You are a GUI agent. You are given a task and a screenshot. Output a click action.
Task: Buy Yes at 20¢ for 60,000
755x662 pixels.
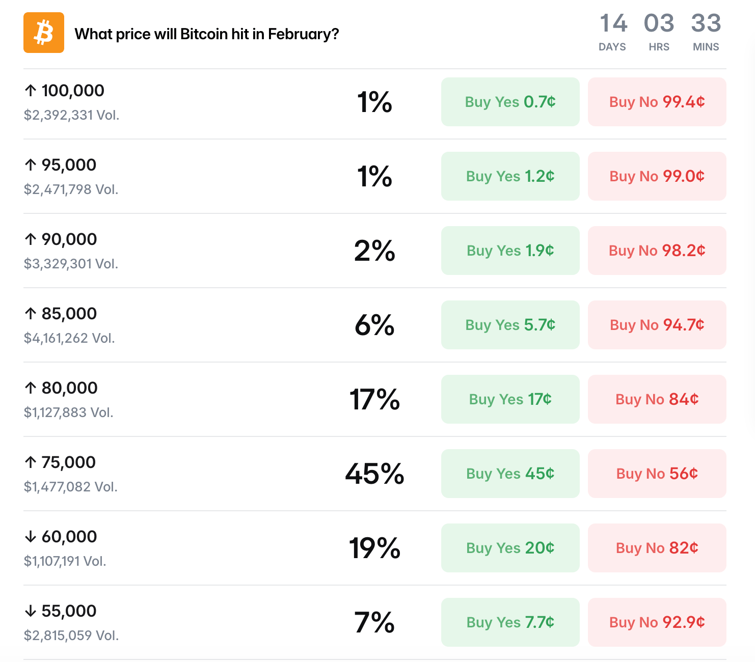(x=510, y=548)
